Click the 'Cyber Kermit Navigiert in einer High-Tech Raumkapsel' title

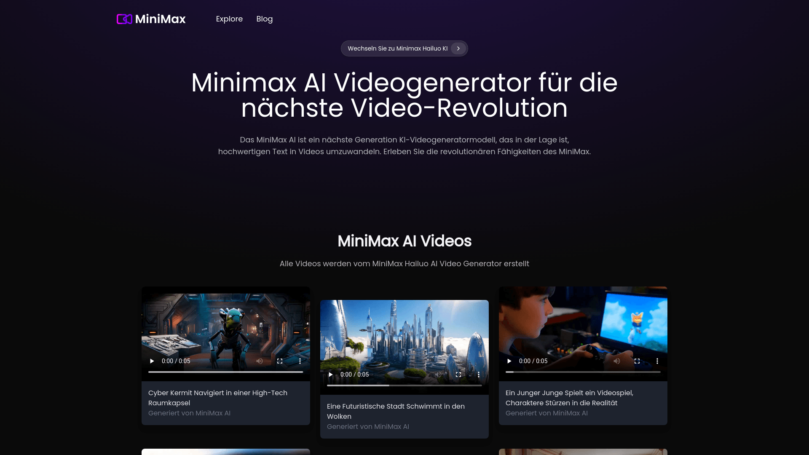point(218,398)
